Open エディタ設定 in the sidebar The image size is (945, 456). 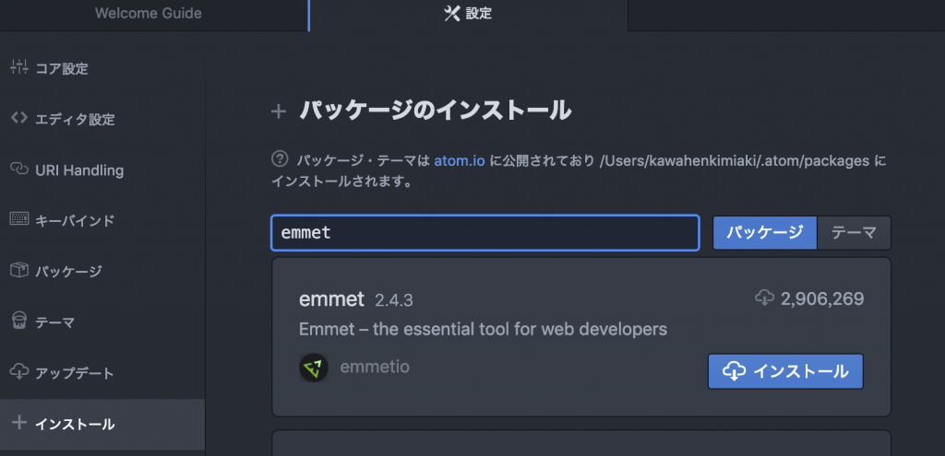pos(102,119)
